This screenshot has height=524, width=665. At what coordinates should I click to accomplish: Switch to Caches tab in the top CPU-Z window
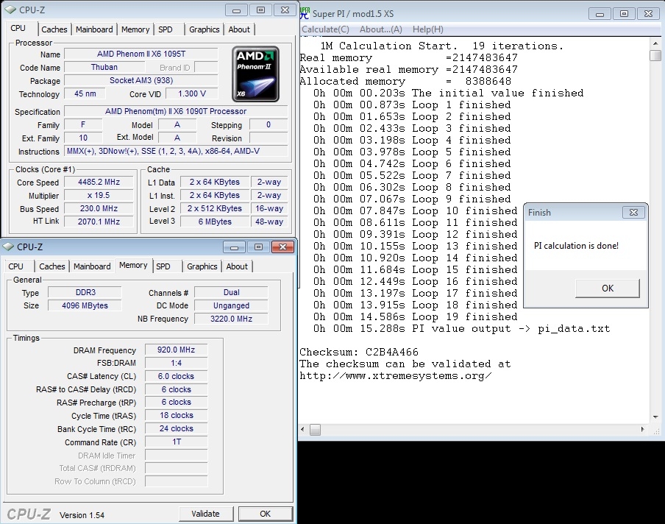pyautogui.click(x=54, y=29)
